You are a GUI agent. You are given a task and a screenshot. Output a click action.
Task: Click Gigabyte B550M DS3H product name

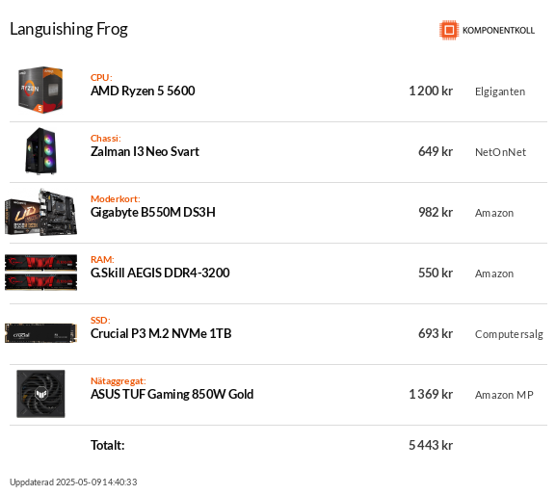pos(153,212)
